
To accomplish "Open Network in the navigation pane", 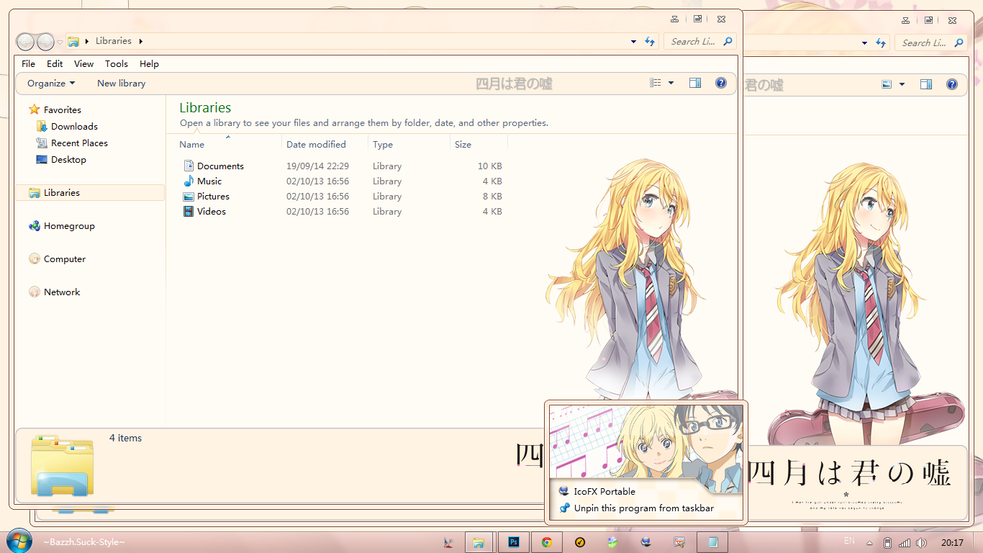I will 55,292.
